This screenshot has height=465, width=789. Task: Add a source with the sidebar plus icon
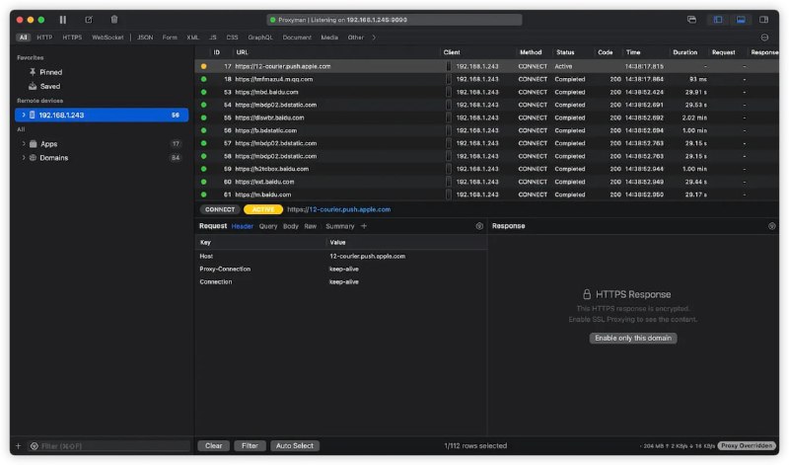point(19,446)
